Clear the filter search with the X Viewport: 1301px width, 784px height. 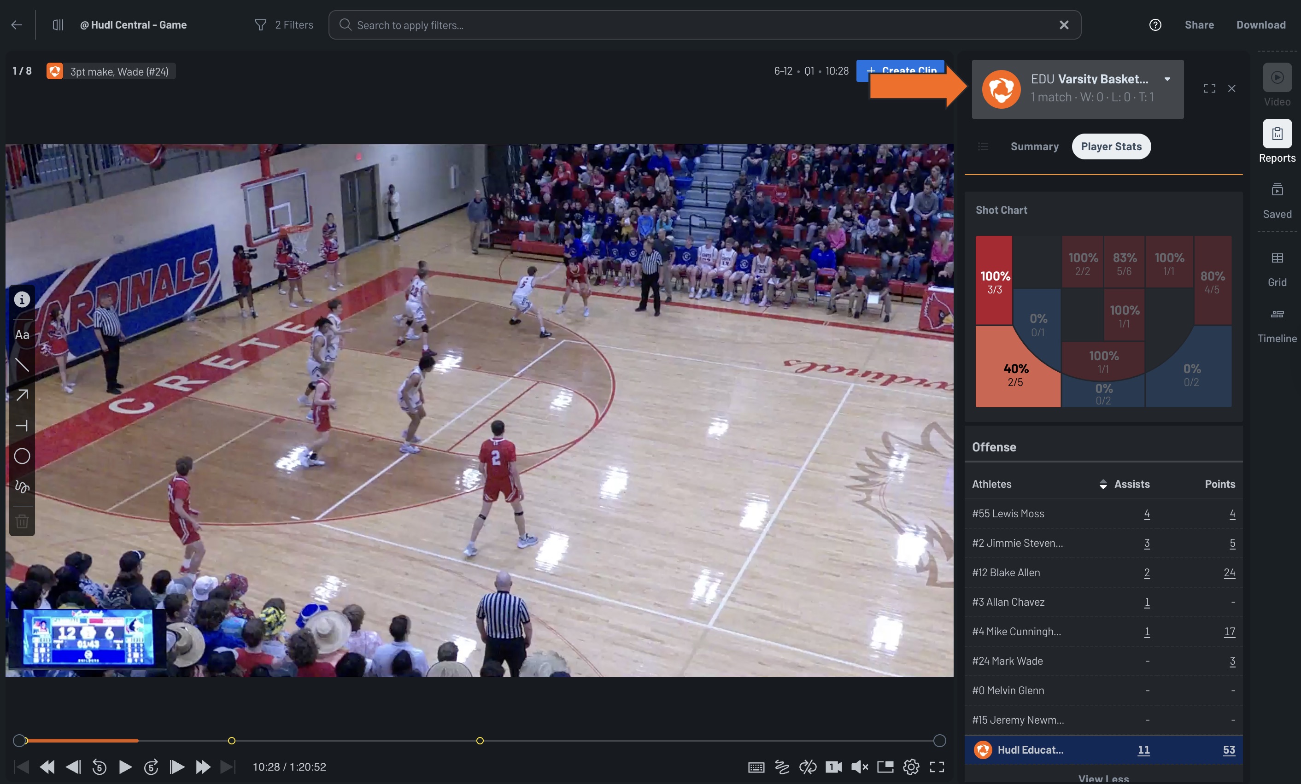(1064, 25)
